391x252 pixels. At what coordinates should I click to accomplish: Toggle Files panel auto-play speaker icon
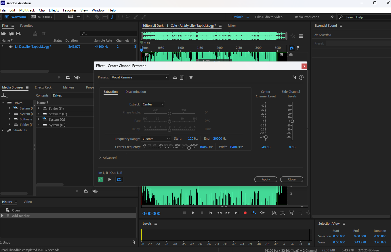[x=77, y=77]
